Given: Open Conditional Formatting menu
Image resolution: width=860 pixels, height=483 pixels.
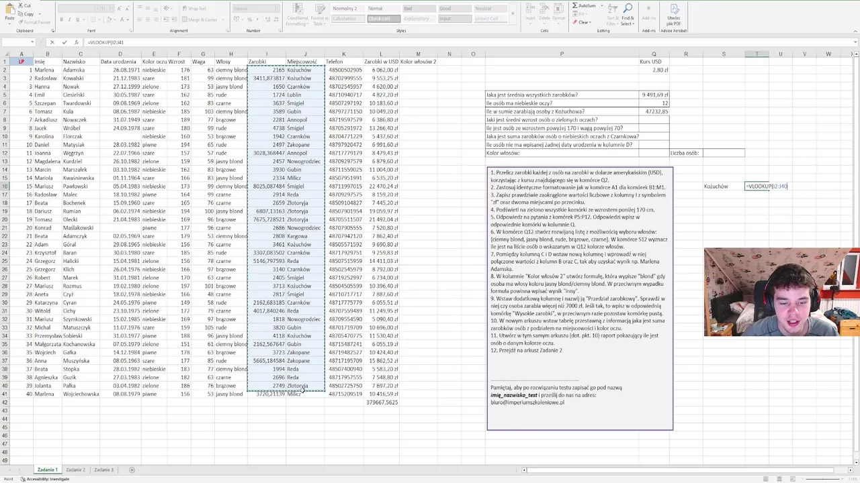Looking at the screenshot, I should [x=298, y=15].
